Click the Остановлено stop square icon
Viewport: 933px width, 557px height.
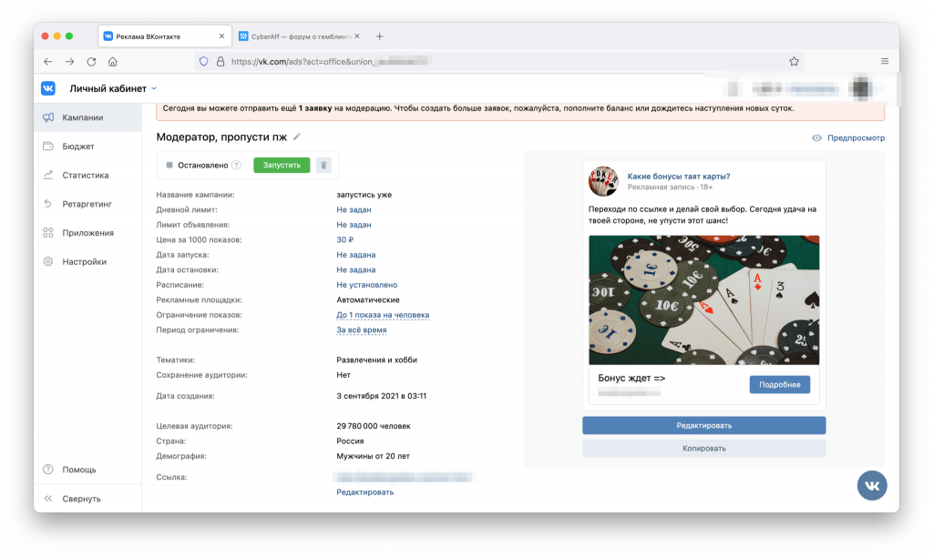coord(169,166)
